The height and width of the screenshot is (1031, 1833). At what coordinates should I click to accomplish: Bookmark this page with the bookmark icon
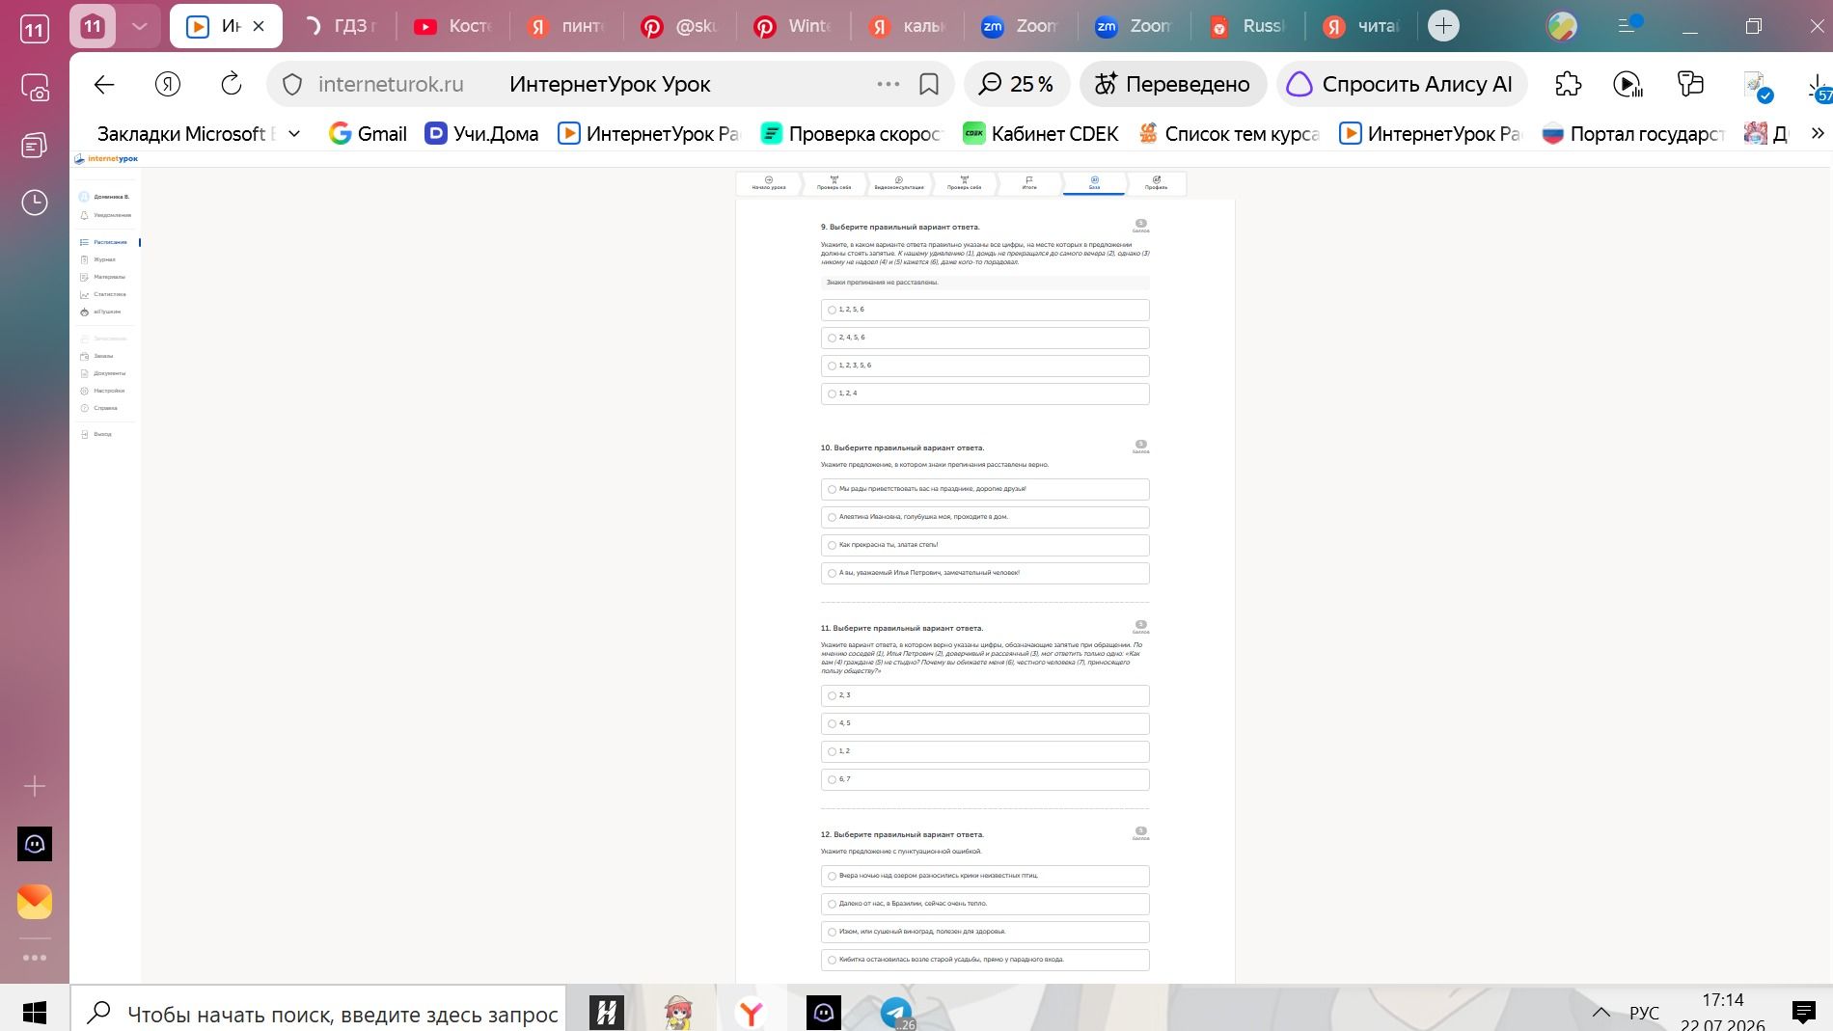click(929, 85)
